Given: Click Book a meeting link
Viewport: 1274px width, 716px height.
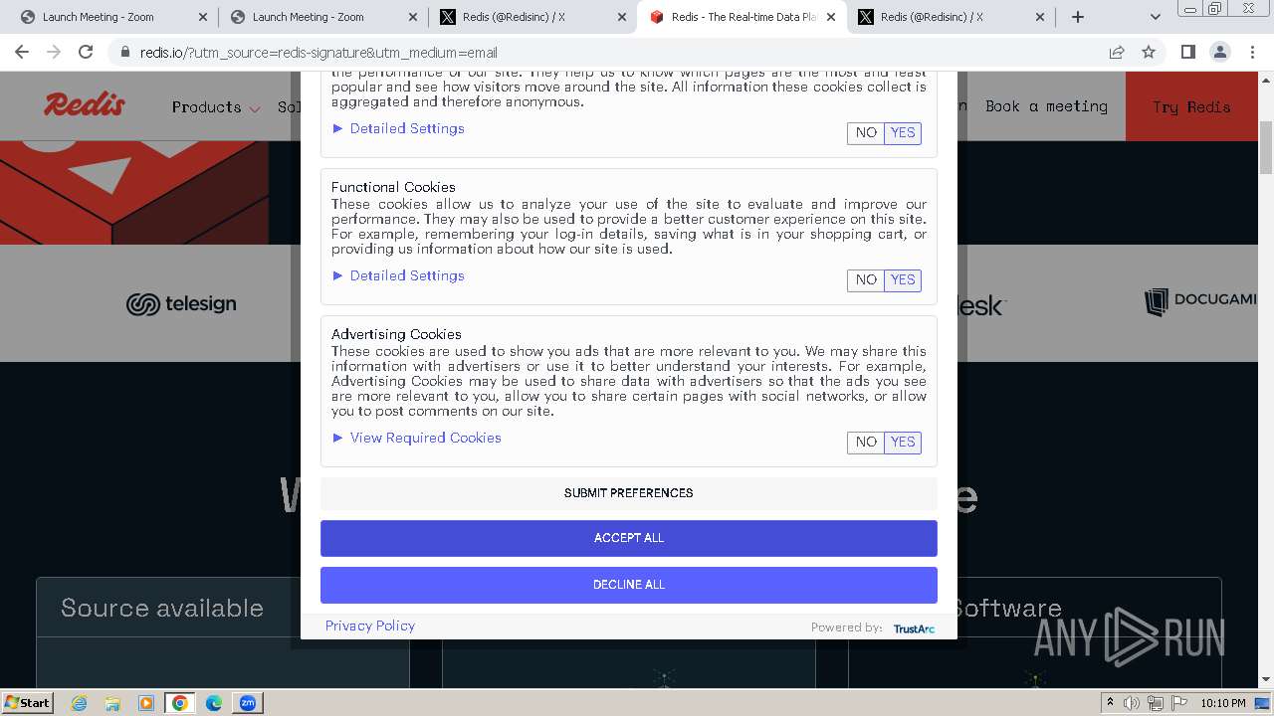Looking at the screenshot, I should [x=1046, y=106].
